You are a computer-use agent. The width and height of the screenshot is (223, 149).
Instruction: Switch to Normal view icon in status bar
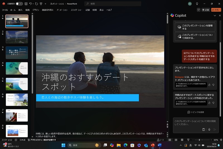pyautogui.click(x=170, y=140)
